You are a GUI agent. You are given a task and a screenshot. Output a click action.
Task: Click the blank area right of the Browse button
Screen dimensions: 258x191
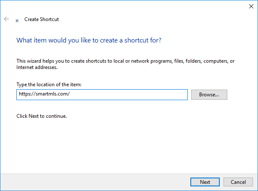point(242,95)
